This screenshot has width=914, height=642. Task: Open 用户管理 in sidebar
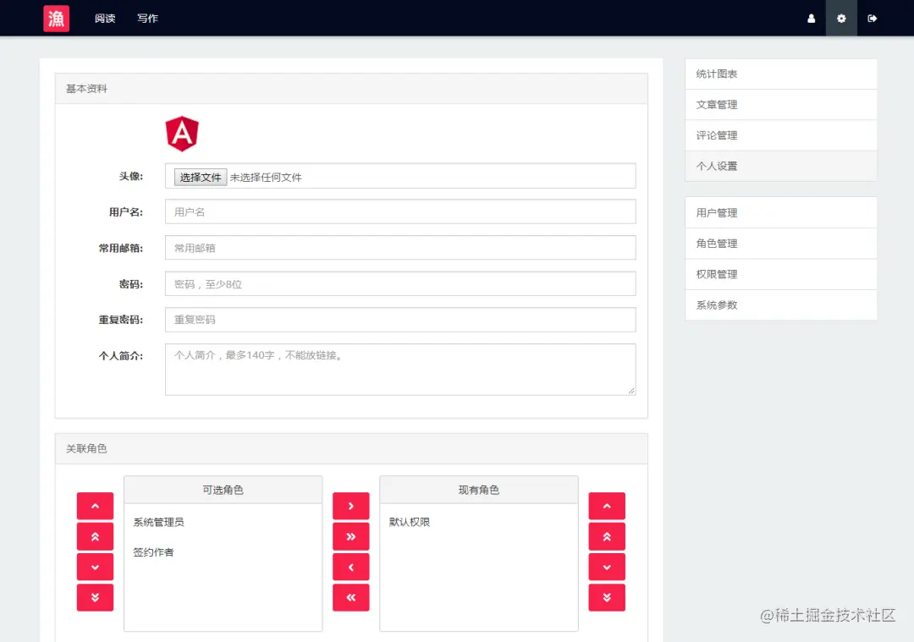(780, 212)
